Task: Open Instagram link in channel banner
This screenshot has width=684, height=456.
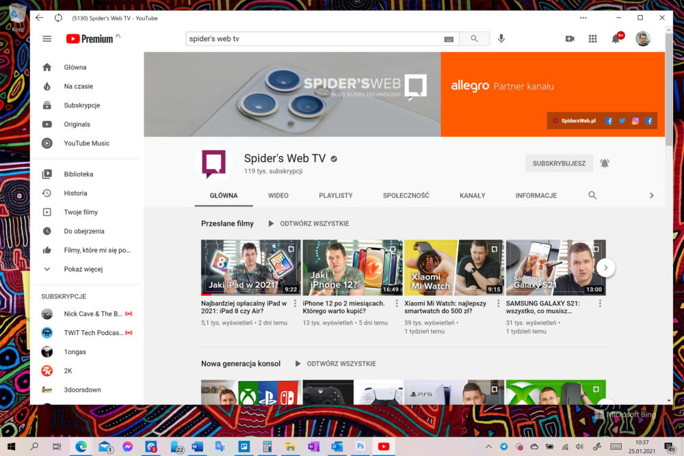Action: pos(635,121)
